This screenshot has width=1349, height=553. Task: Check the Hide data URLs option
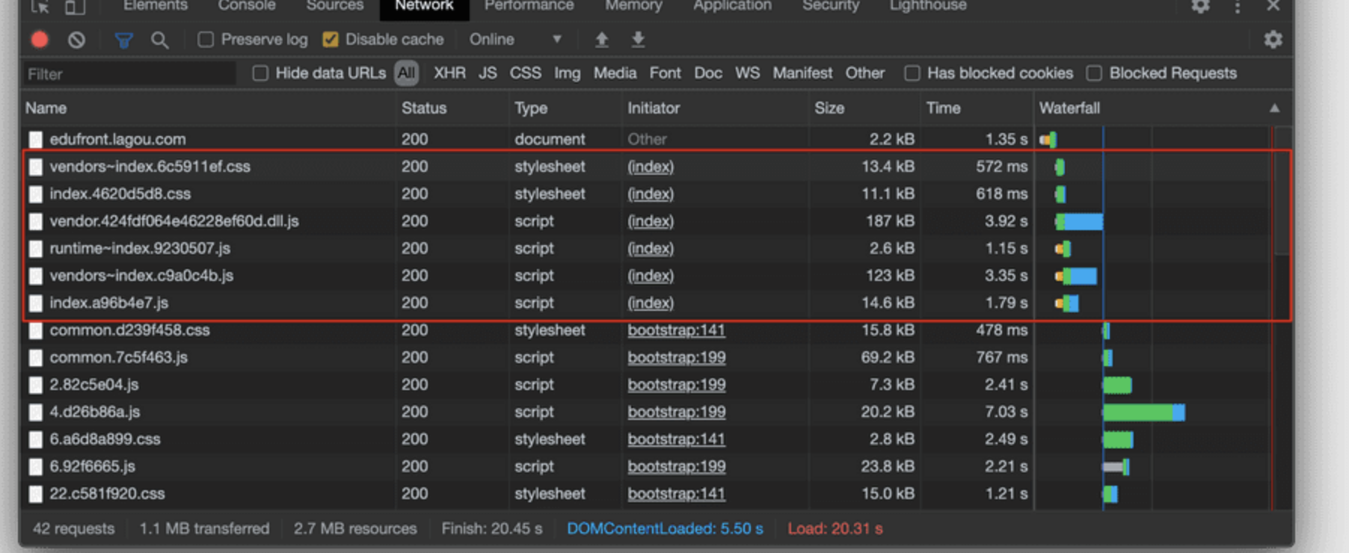click(x=260, y=73)
